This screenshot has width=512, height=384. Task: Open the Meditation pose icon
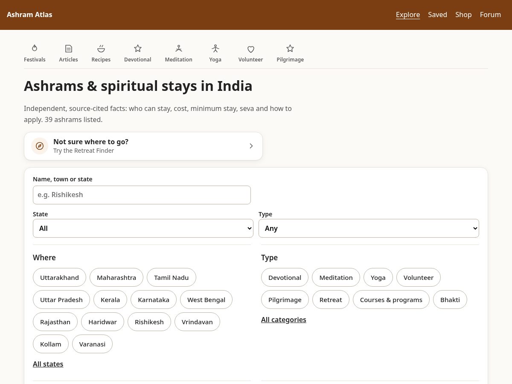[x=179, y=48]
